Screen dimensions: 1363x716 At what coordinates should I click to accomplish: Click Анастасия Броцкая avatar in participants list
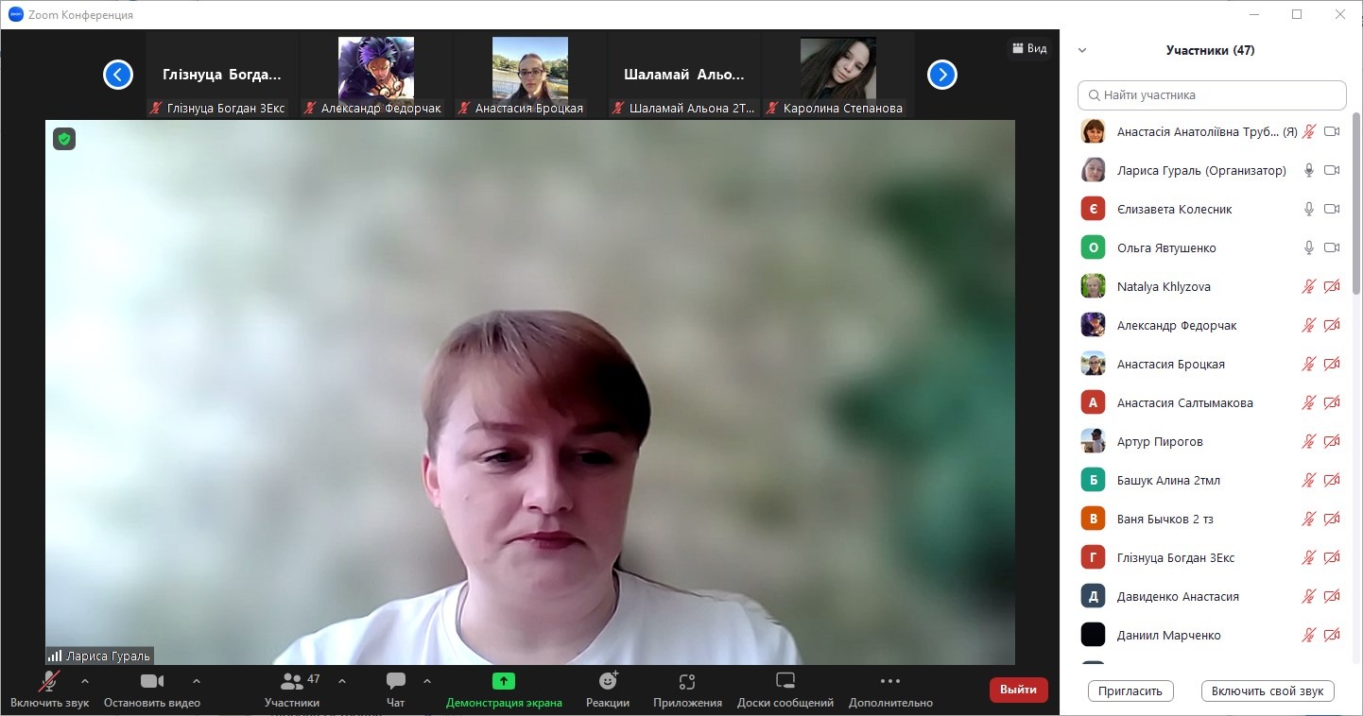pos(1094,364)
